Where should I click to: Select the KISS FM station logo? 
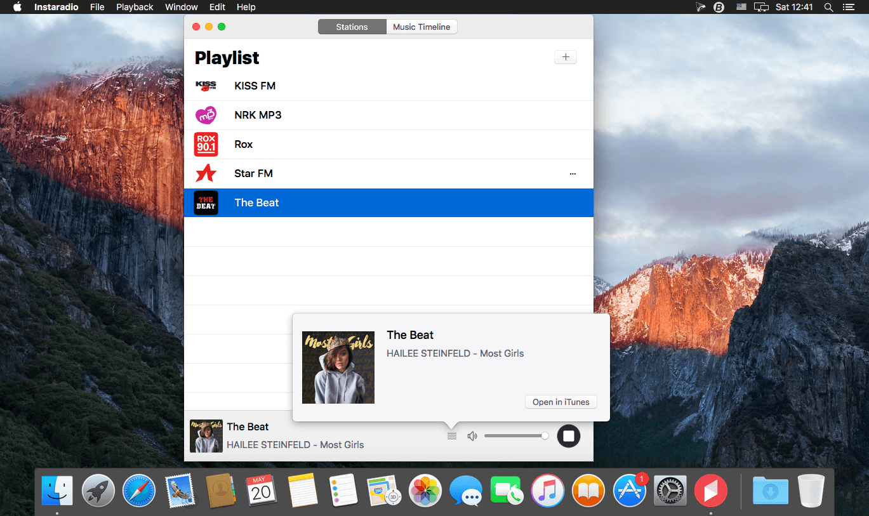tap(206, 86)
